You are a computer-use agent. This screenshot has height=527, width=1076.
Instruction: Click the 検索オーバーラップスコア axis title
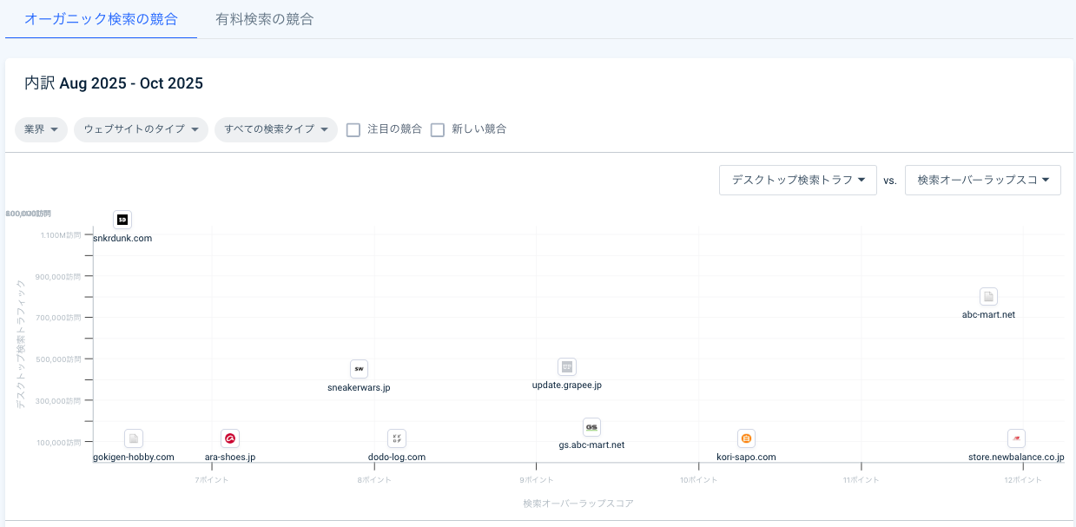point(578,503)
